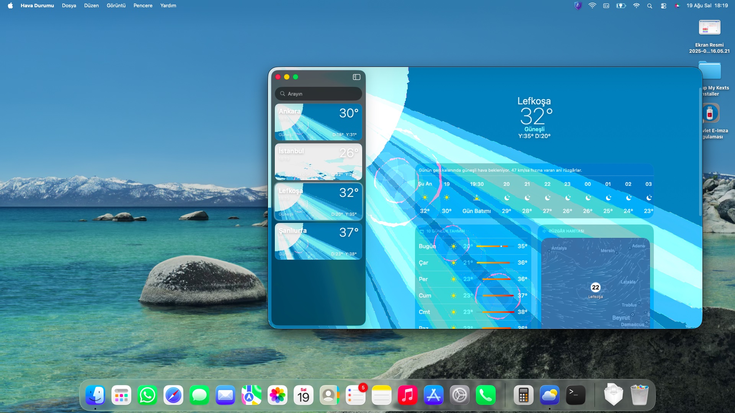
Task: Open the Şanlıurfa weather card
Action: (x=318, y=241)
